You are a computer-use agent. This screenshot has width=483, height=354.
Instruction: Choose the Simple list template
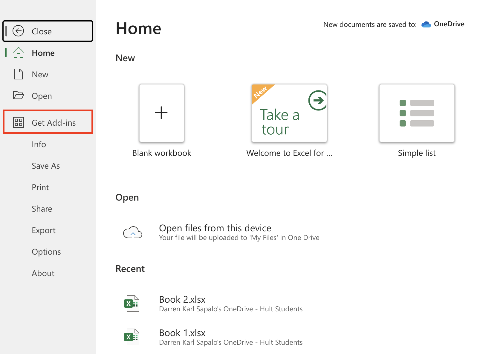click(x=417, y=113)
